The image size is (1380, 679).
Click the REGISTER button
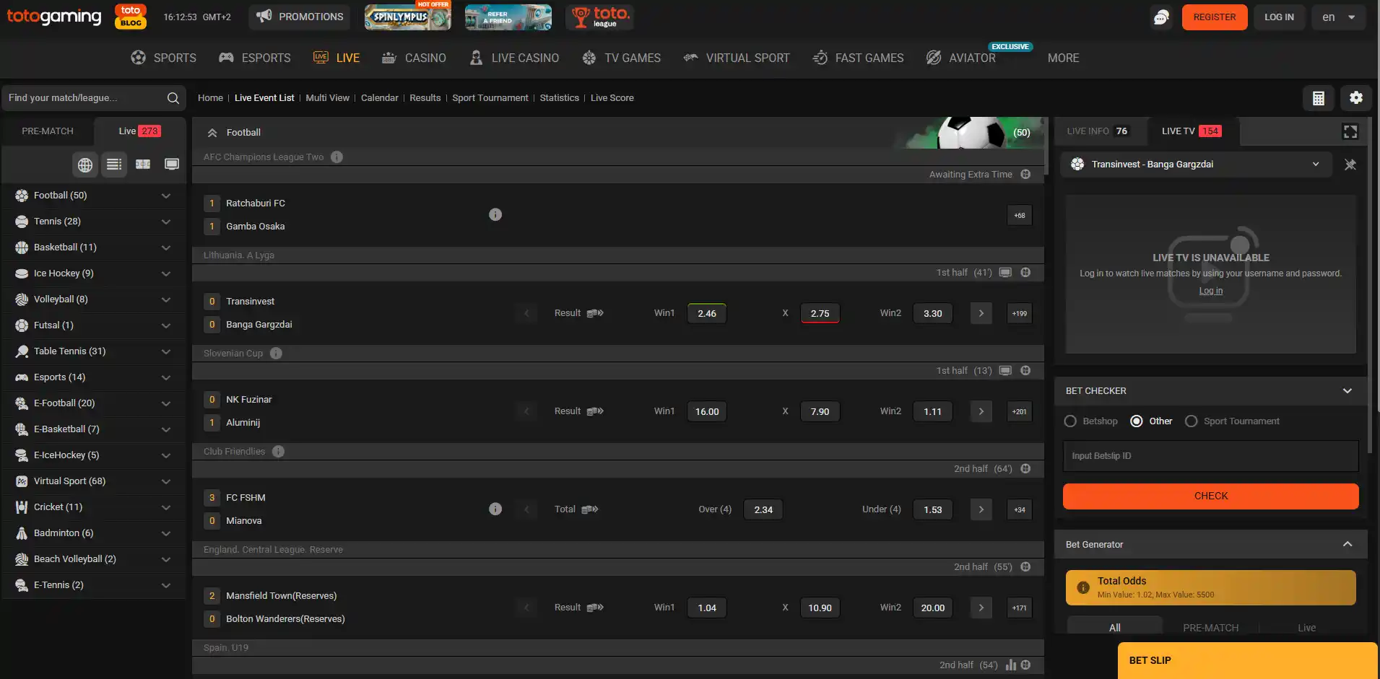(x=1215, y=17)
